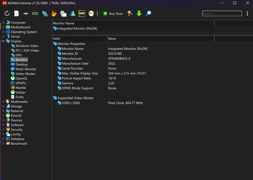
Task: Click the Fonts icon in the tree
Action: point(13,97)
